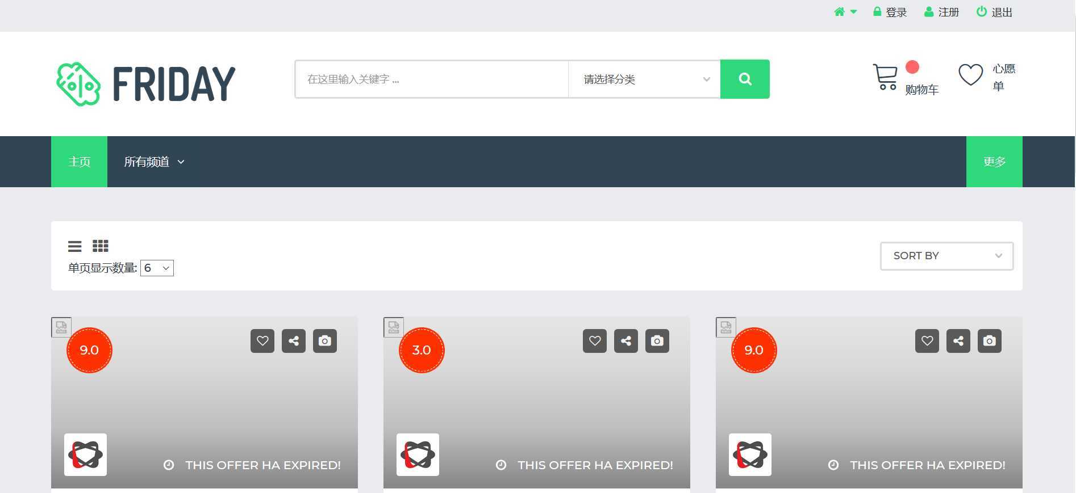The height and width of the screenshot is (493, 1076).
Task: Open the SORT BY dropdown
Action: 946,256
